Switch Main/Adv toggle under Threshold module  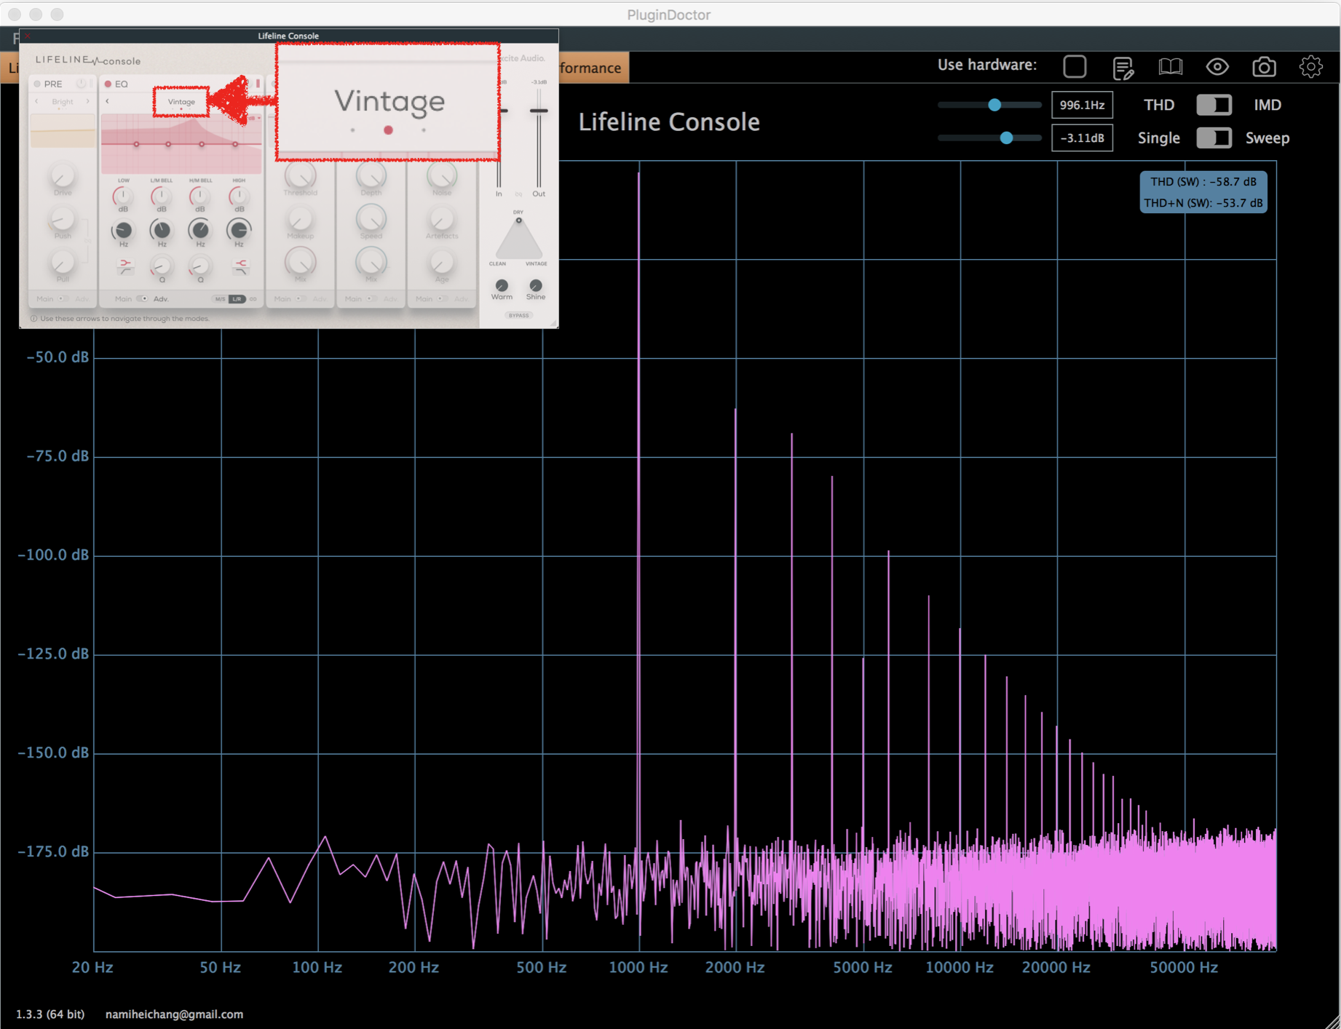pyautogui.click(x=300, y=299)
